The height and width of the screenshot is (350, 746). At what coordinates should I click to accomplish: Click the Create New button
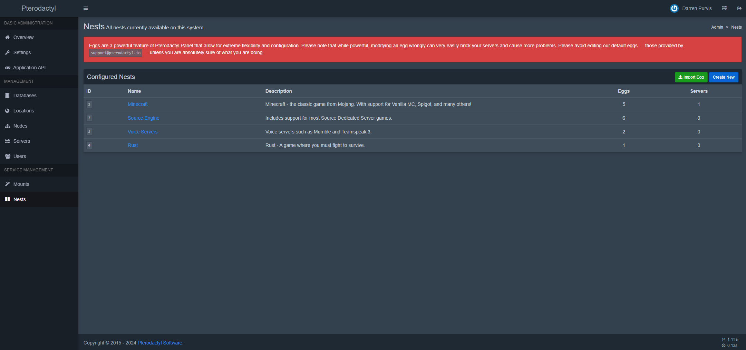[724, 77]
